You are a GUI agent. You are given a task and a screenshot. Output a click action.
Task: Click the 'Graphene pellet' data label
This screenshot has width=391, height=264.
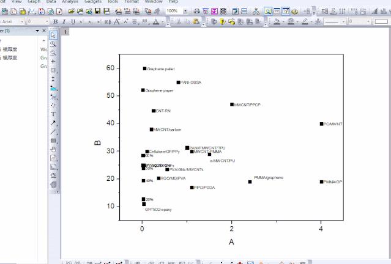[161, 69]
